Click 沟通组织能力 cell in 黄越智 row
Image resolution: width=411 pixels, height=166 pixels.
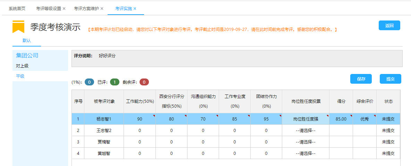tap(203, 153)
